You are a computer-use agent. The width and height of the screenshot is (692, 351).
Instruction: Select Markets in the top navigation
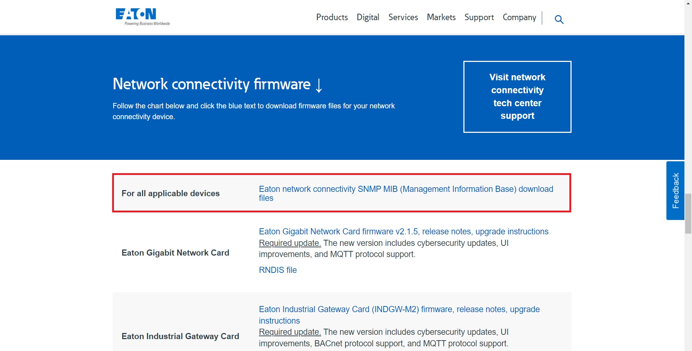441,17
